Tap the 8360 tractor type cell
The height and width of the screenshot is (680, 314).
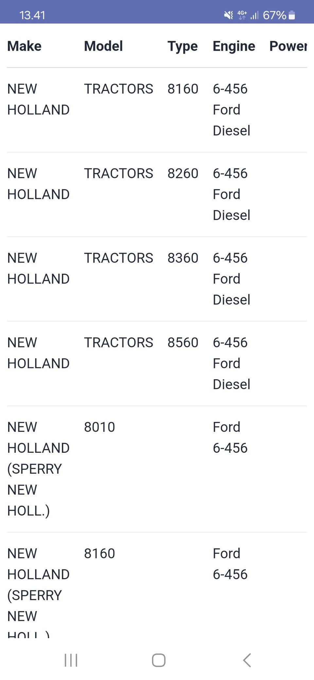tap(183, 258)
